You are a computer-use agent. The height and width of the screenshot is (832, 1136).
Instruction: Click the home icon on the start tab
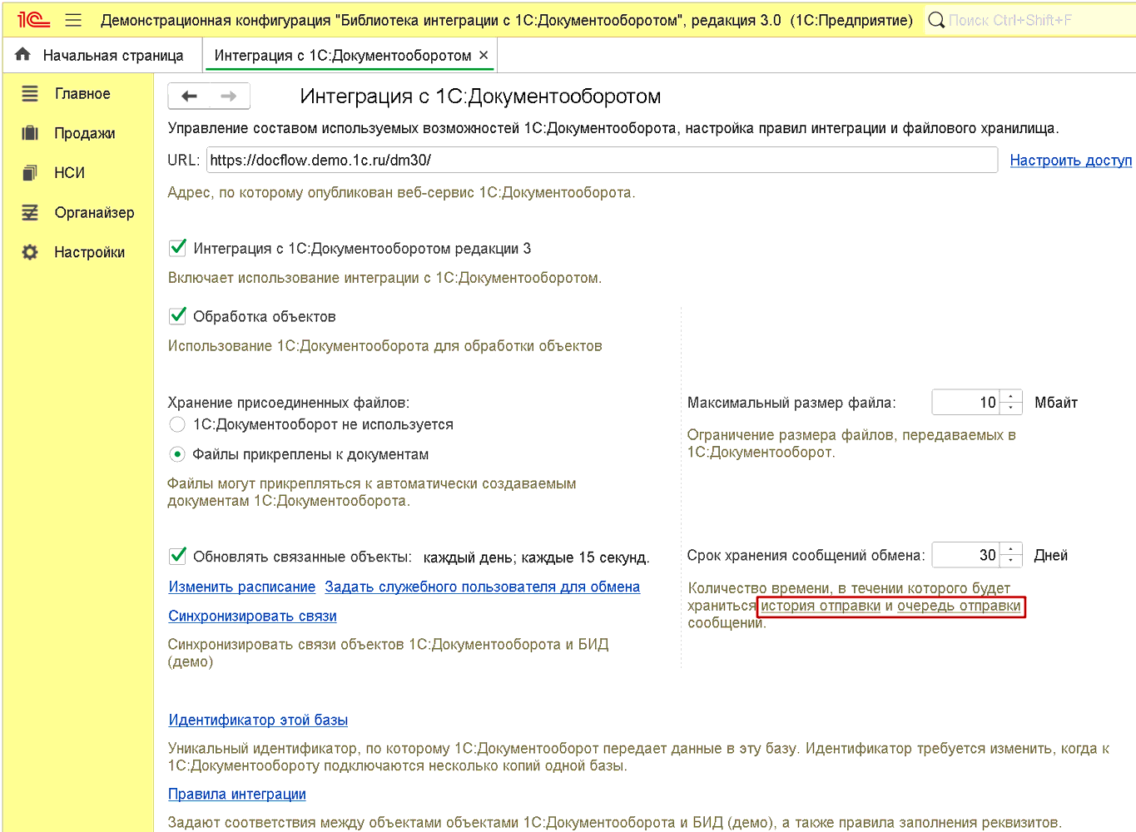22,54
